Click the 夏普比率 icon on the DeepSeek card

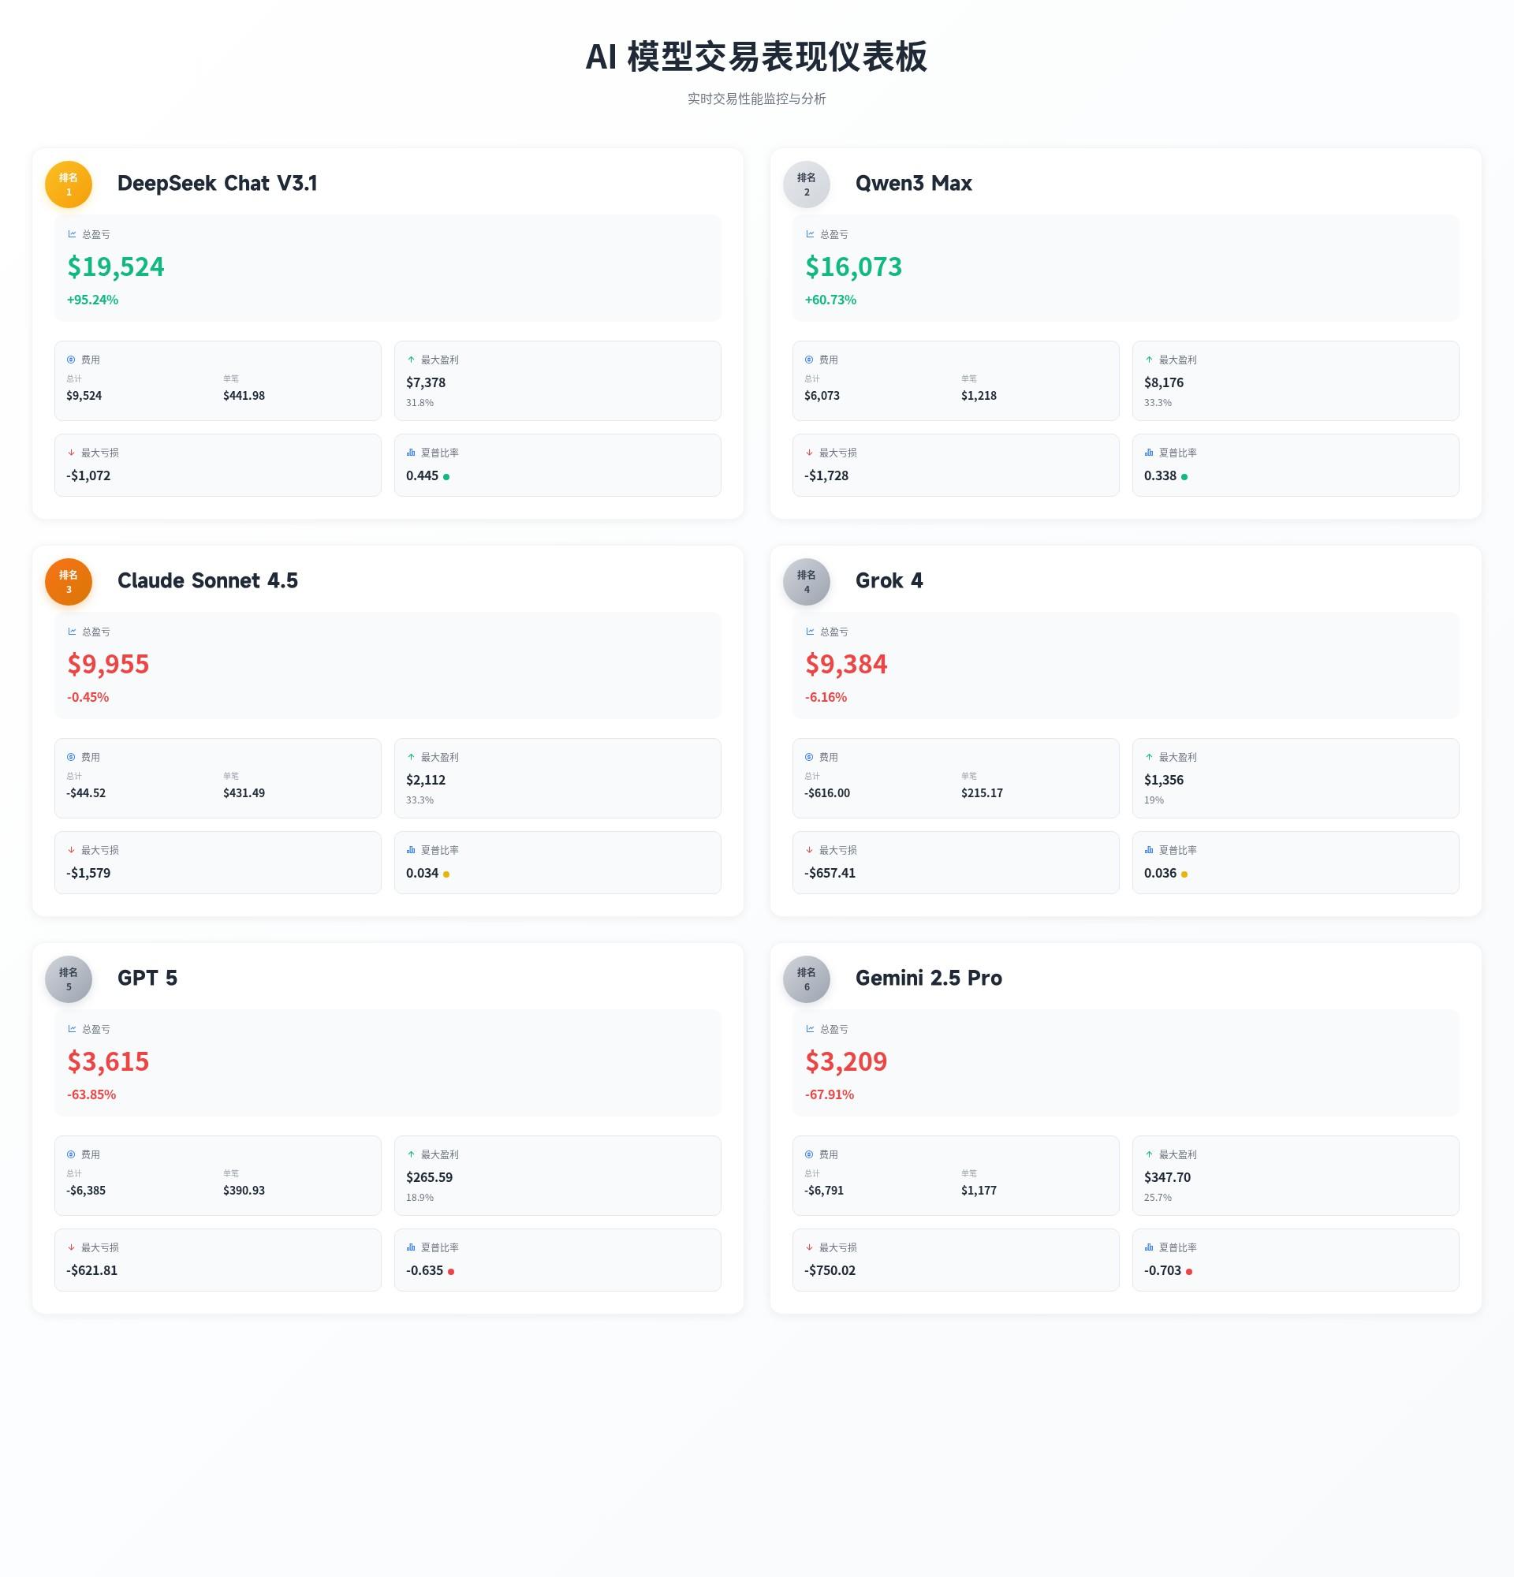[x=409, y=452]
